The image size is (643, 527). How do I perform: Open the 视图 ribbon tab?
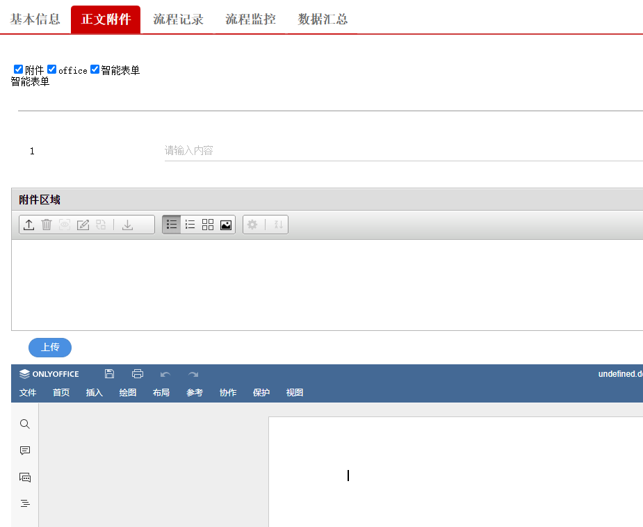tap(295, 393)
